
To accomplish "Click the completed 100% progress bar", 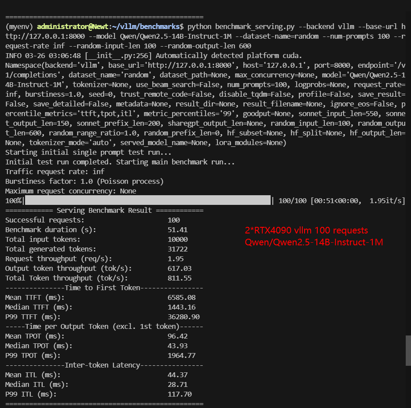I will coord(148,201).
